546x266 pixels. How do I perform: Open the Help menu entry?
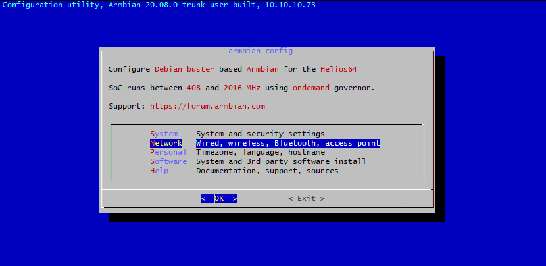pos(159,171)
